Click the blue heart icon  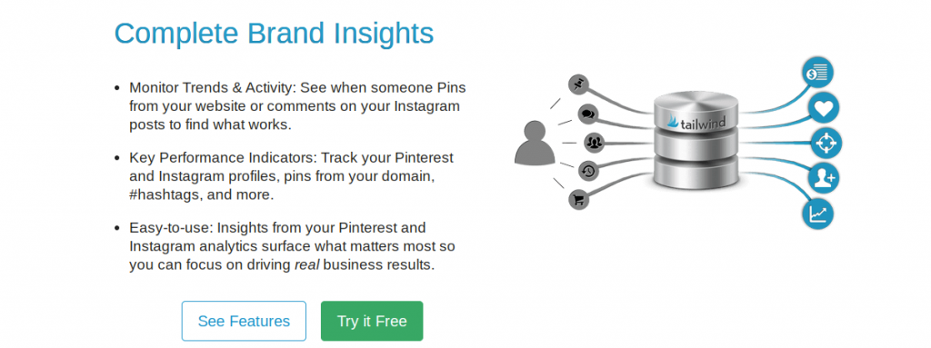click(824, 108)
